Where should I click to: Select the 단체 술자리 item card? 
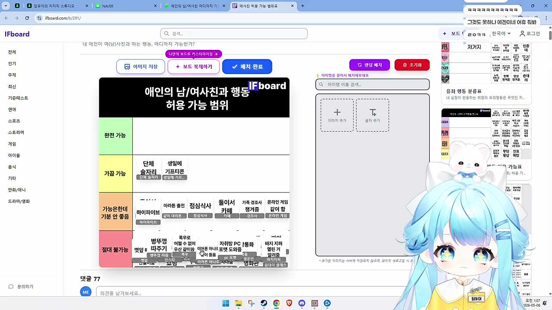point(148,169)
